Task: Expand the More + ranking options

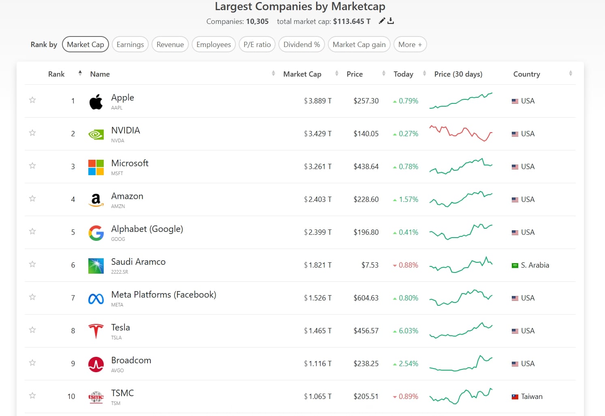Action: point(410,45)
